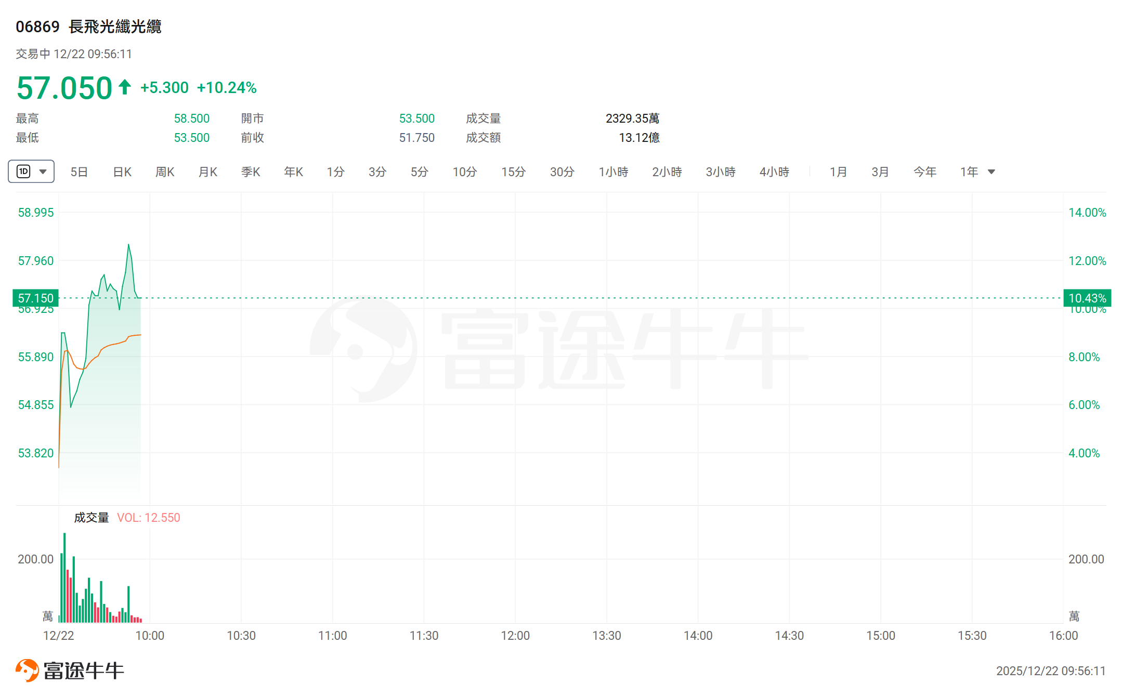The image size is (1122, 697).
Task: Select the 日K candlestick tab
Action: (x=122, y=172)
